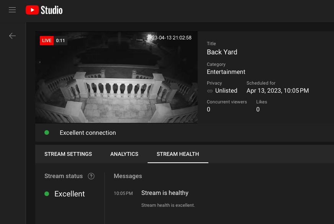Click green status dot beside Excellent
The height and width of the screenshot is (224, 334).
click(x=47, y=194)
